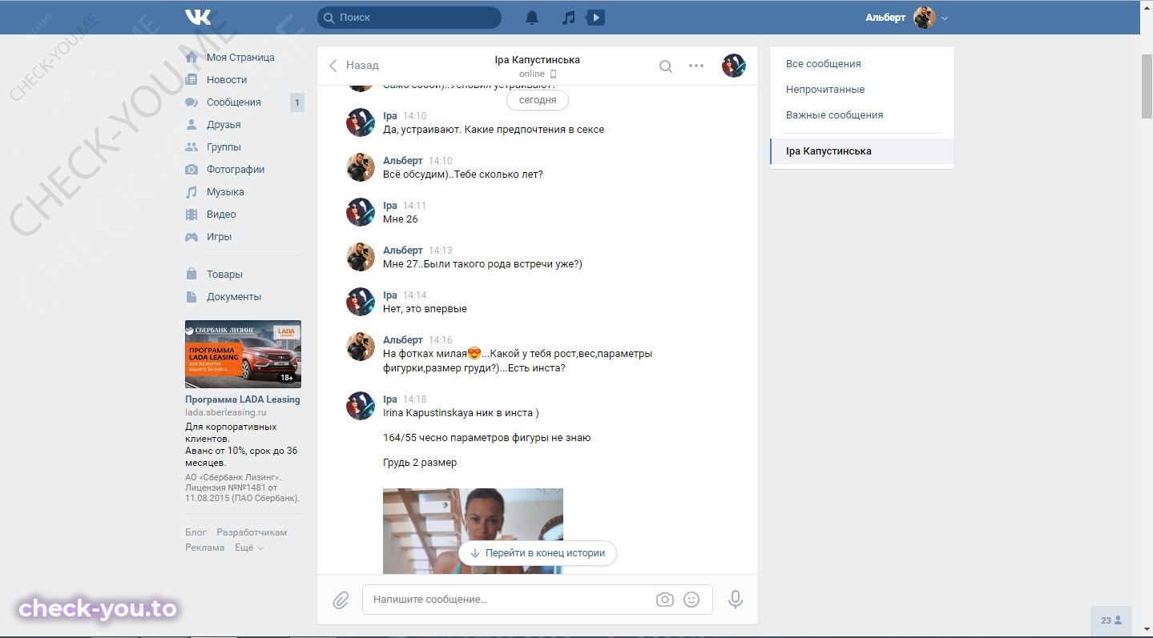The width and height of the screenshot is (1153, 638).
Task: Open the Блог footer link
Action: click(x=196, y=532)
